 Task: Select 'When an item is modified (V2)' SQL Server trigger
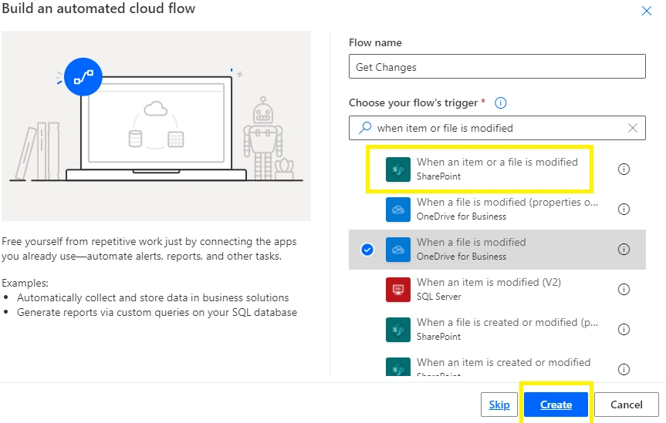497,290
